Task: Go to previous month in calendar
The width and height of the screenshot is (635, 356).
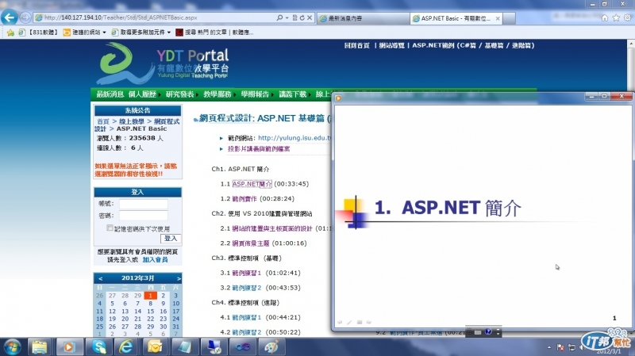Action: [x=101, y=278]
